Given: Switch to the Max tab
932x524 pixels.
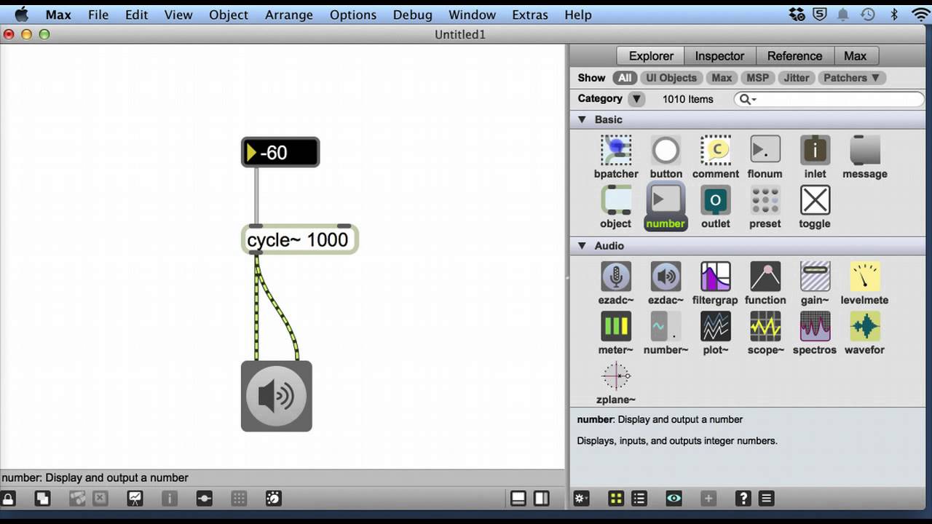Looking at the screenshot, I should [x=856, y=56].
